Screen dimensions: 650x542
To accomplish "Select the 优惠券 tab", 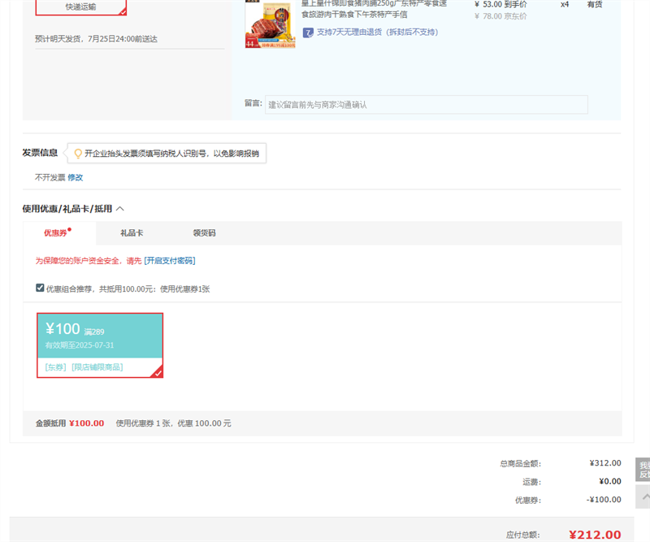I will (x=55, y=233).
